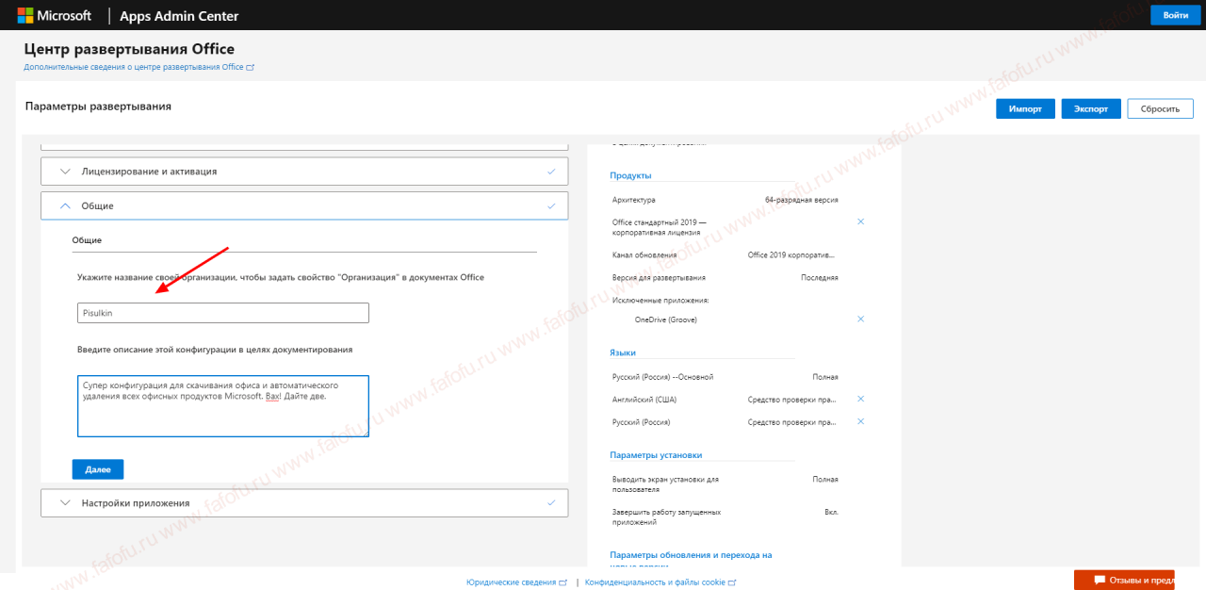Click the Параметры установки heading
1206x590 pixels.
(x=656, y=455)
